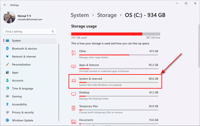Screen dimensions: 200x126
Task: Click 'Choose which temporary files to remove' text
Action: [101, 112]
